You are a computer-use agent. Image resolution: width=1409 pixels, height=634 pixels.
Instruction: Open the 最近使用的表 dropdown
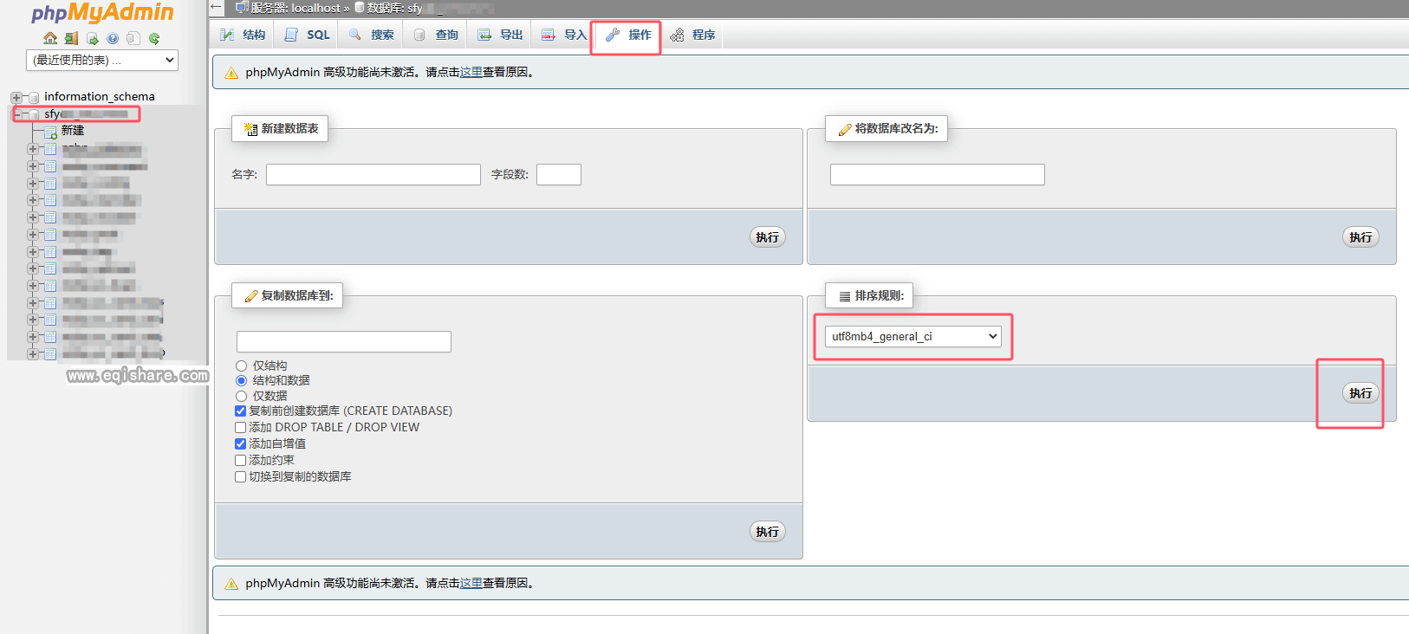click(102, 60)
